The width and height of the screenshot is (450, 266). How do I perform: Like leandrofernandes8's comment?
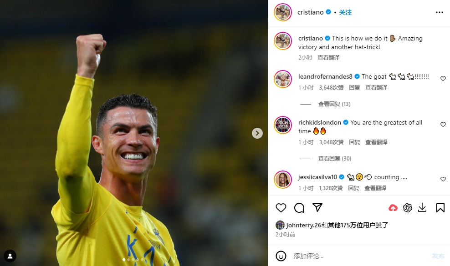[x=443, y=79]
